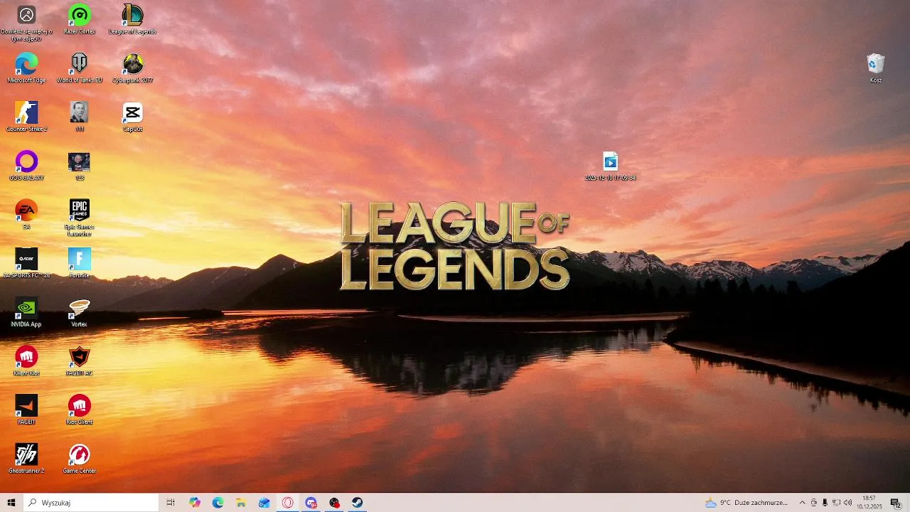The width and height of the screenshot is (910, 512).
Task: Select the 'Dowiedz się więcej o tym zdjęciu' icon
Action: click(x=26, y=23)
